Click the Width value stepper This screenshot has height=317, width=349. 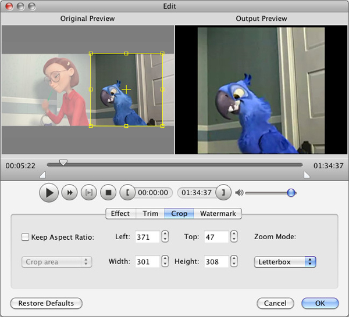click(165, 261)
